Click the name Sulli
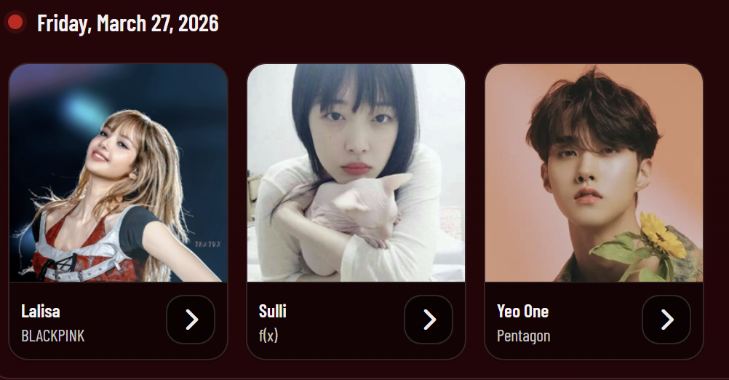Viewport: 729px width, 380px height. pyautogui.click(x=272, y=311)
